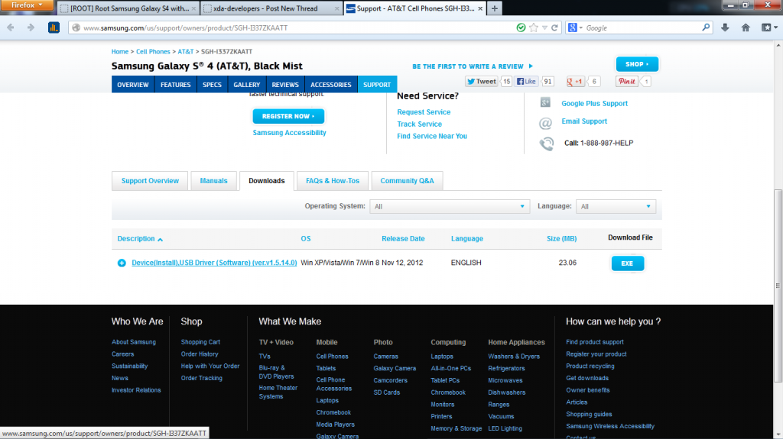Close the xda-developers tab
Image resolution: width=783 pixels, height=439 pixels.
(x=336, y=8)
